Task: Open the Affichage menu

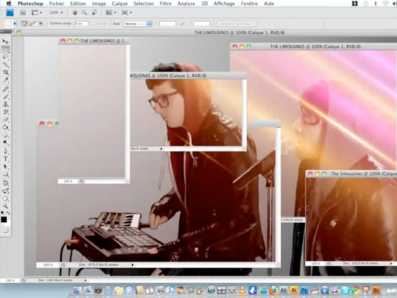Action: coord(225,4)
